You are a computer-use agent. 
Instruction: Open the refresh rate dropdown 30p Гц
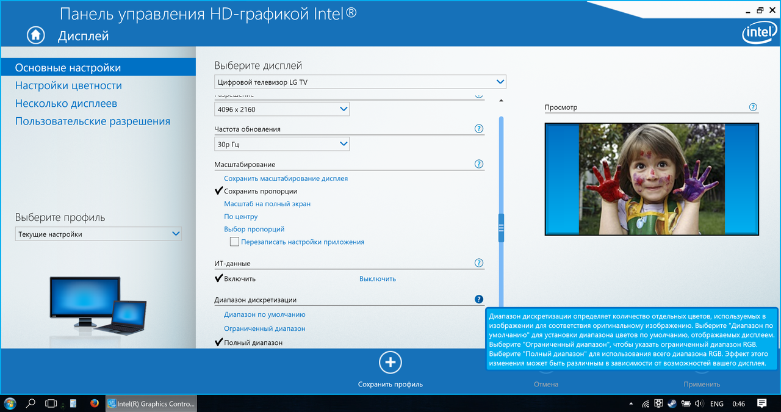point(282,144)
